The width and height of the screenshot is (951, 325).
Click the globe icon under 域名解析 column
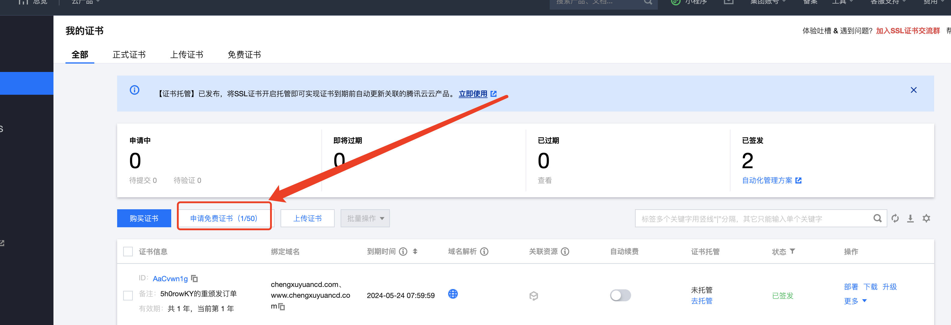coord(453,294)
